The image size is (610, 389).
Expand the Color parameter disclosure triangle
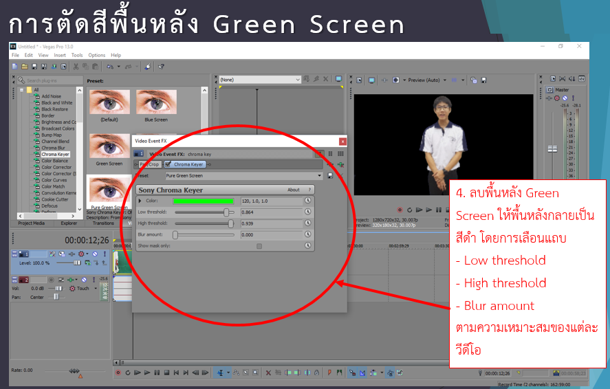click(x=140, y=201)
